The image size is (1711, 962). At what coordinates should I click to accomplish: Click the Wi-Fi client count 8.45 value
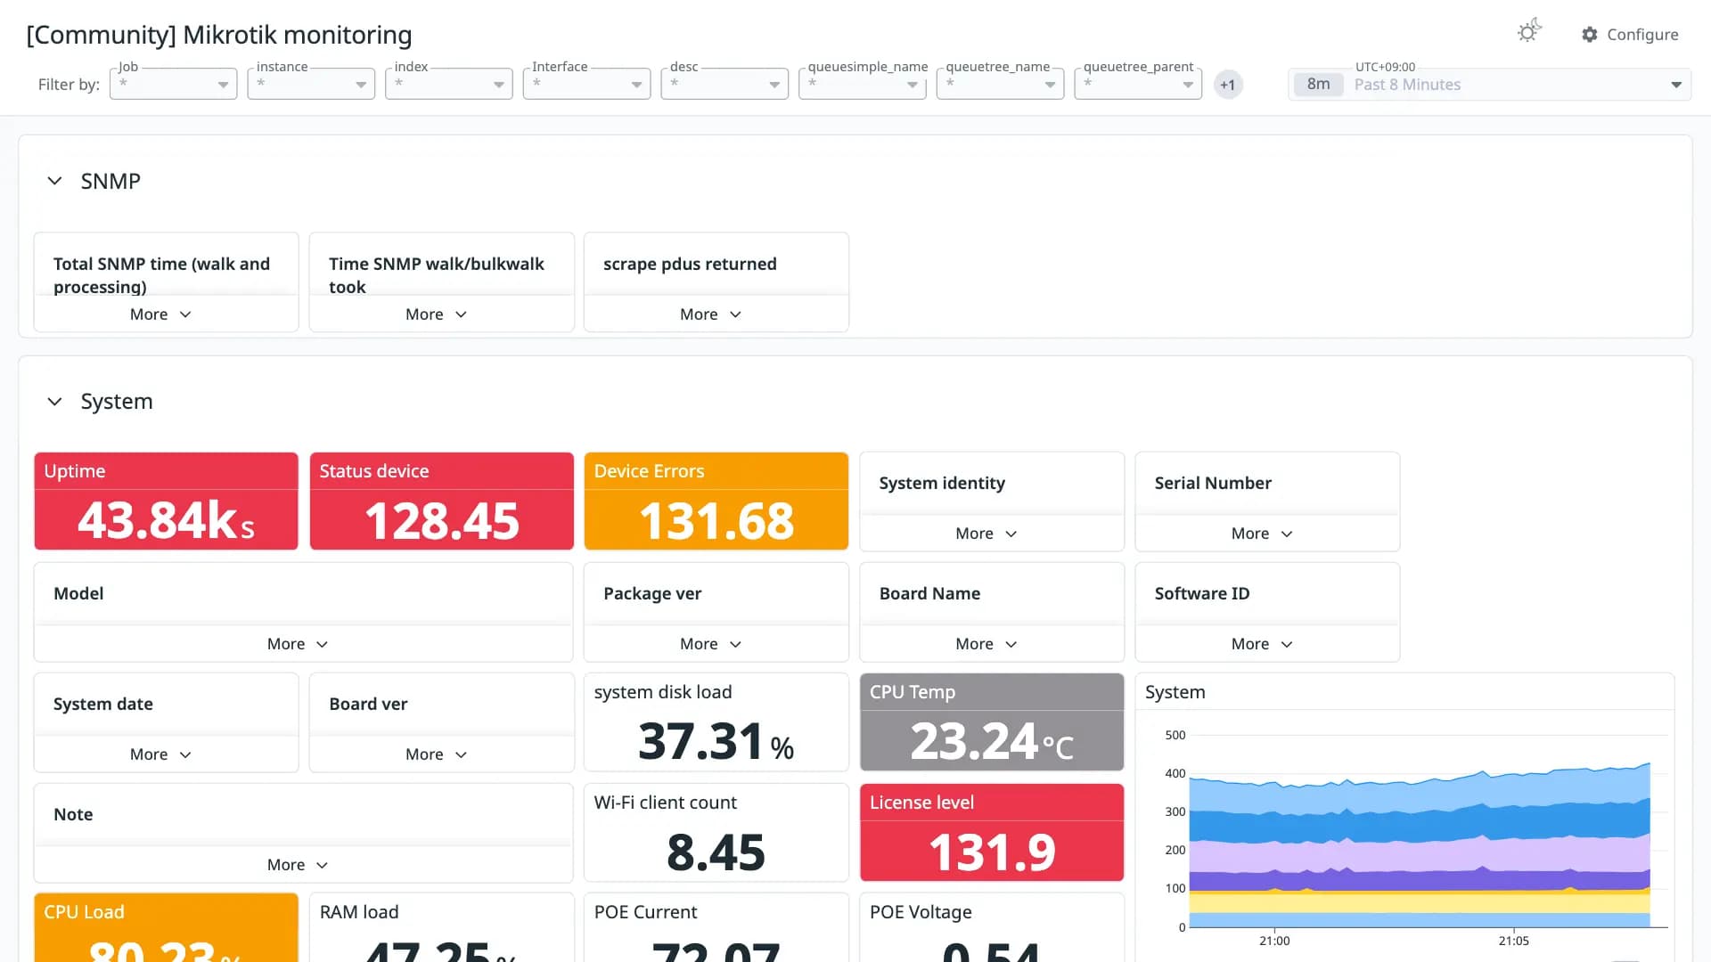(x=716, y=852)
